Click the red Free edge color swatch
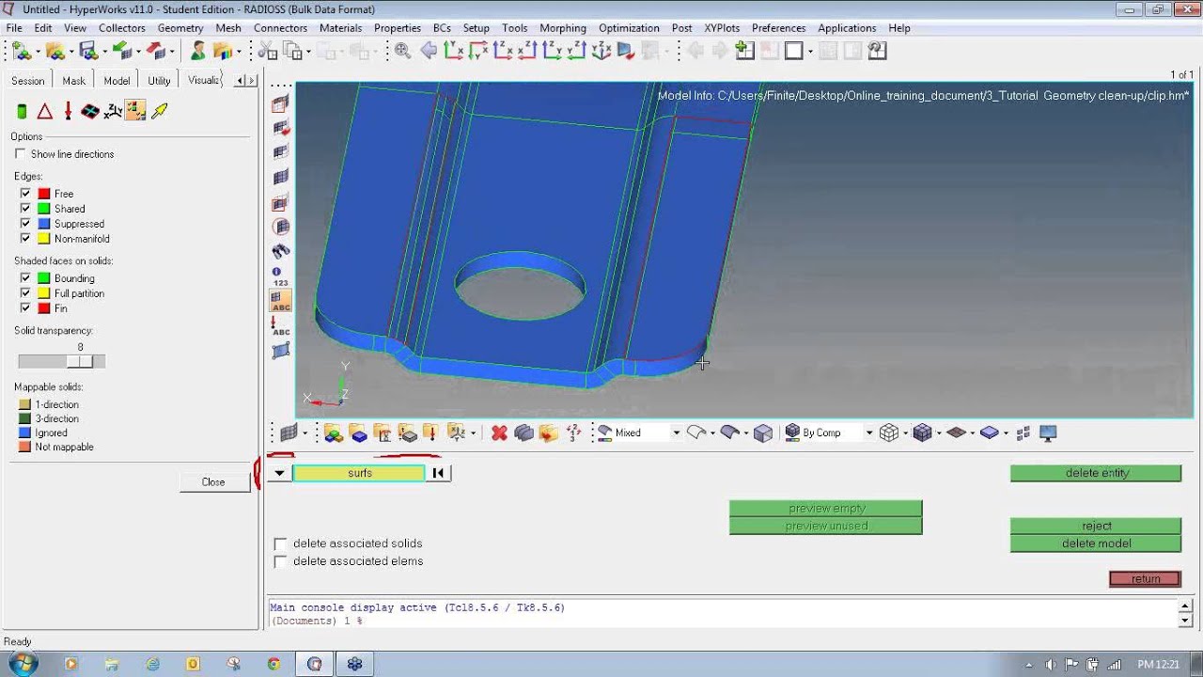Image resolution: width=1203 pixels, height=677 pixels. (x=43, y=194)
